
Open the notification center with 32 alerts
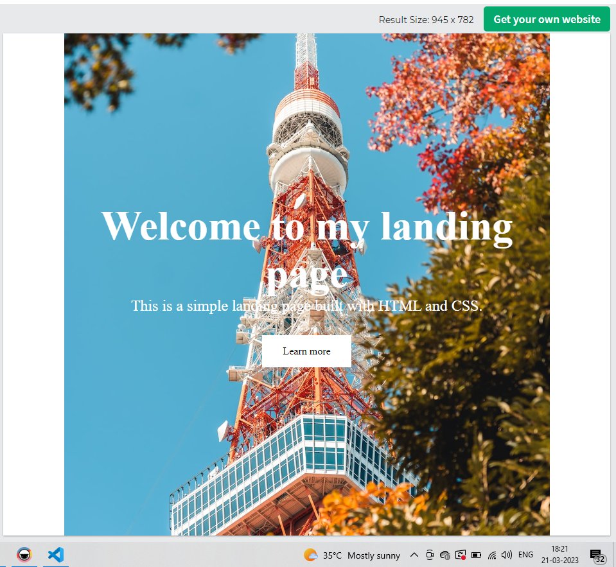click(x=598, y=555)
